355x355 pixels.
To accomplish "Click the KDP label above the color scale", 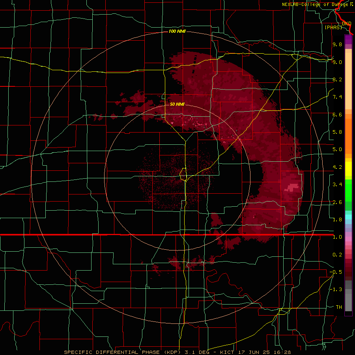I will pos(346,24).
